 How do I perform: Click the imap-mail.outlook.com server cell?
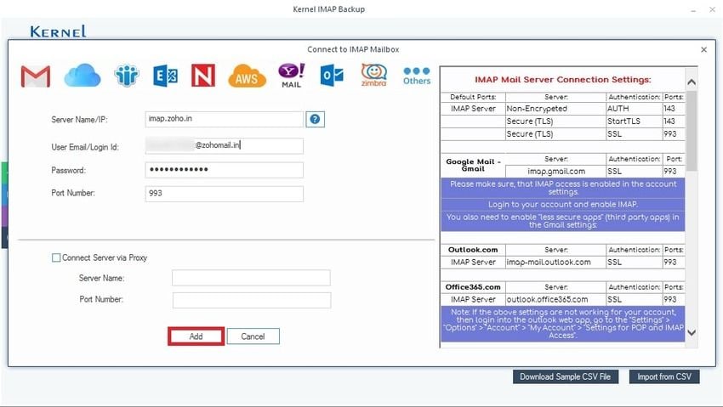[556, 262]
